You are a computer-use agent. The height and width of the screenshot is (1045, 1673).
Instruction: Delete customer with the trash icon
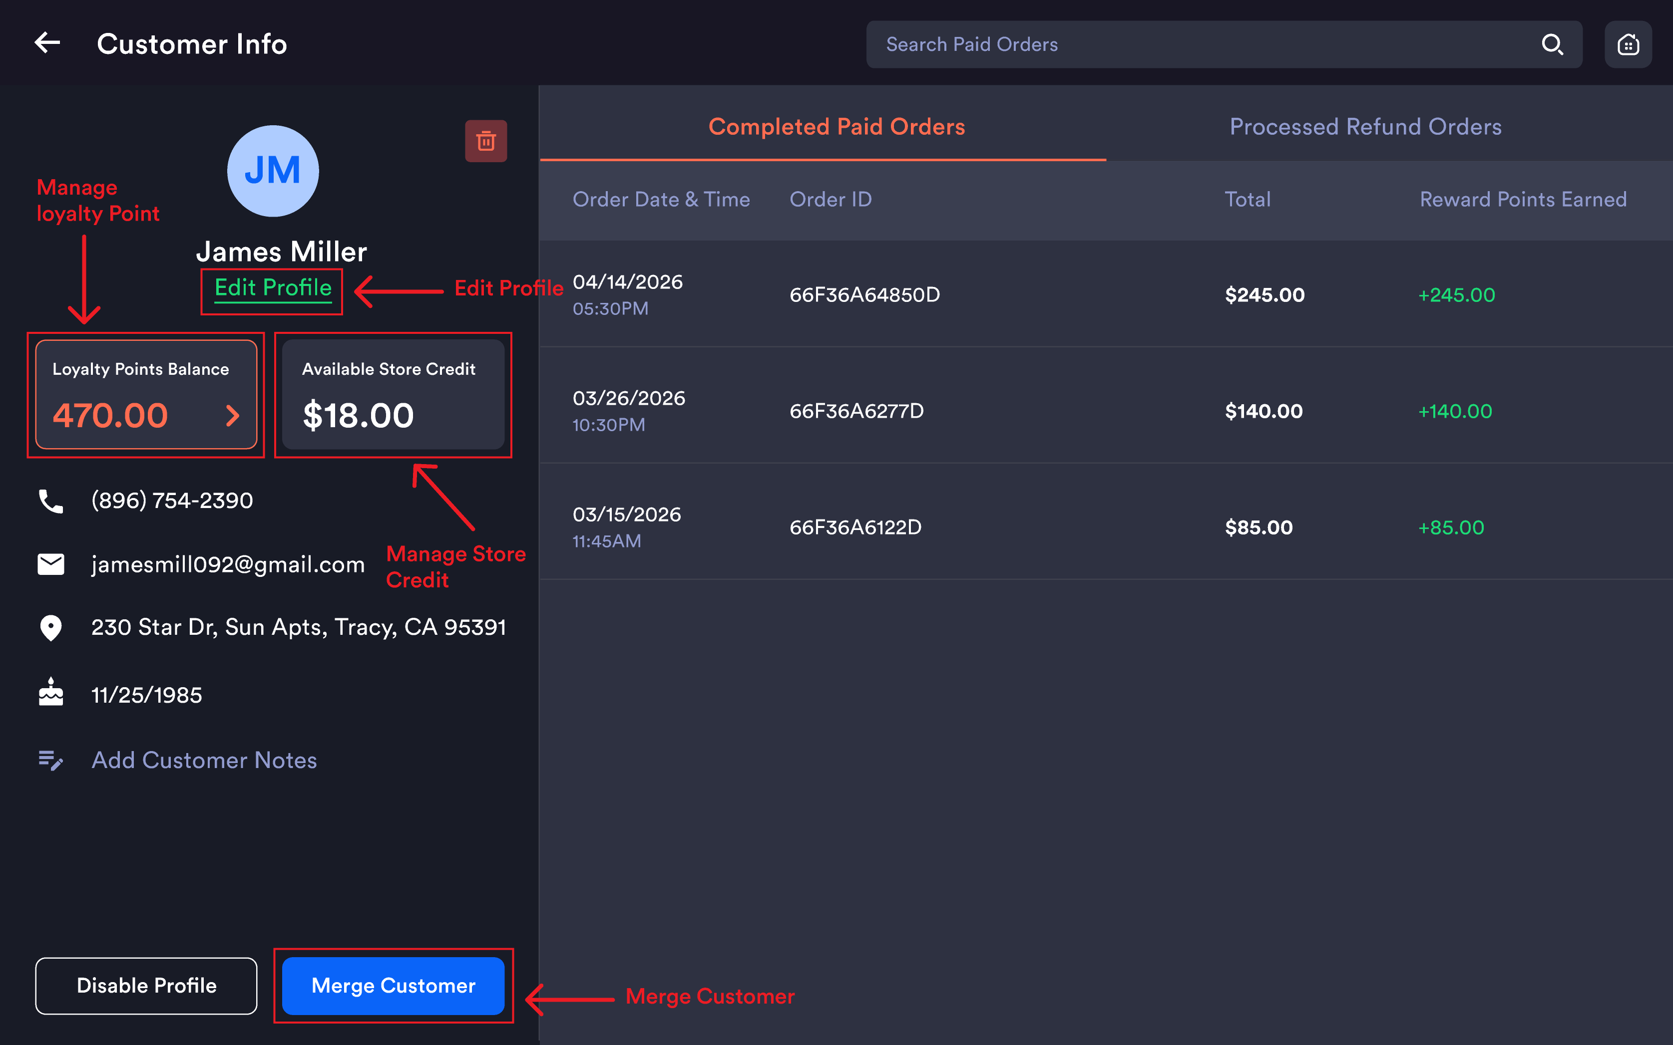coord(485,141)
